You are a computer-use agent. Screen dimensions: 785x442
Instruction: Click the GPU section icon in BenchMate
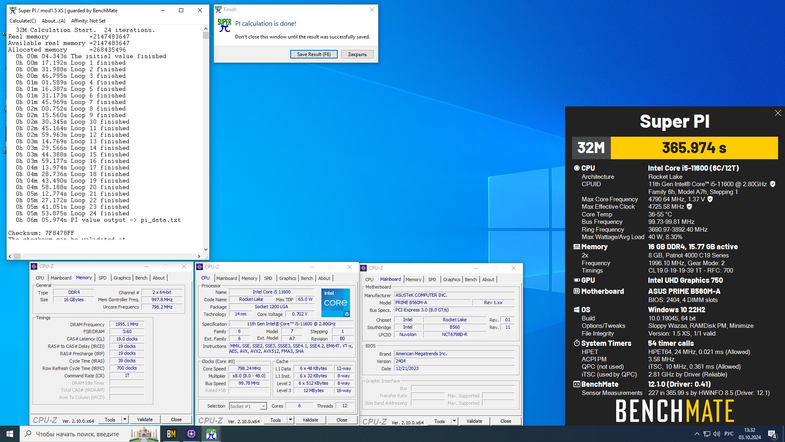[576, 280]
